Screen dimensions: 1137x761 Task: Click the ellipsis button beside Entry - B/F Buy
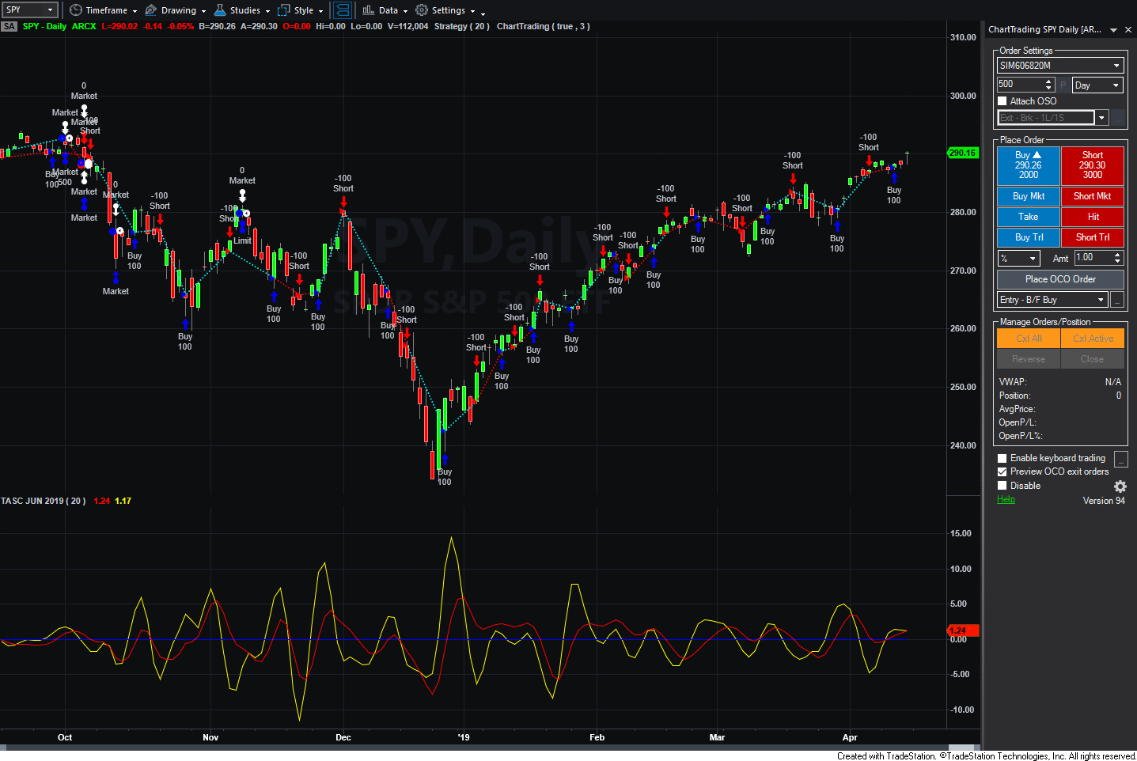point(1117,300)
